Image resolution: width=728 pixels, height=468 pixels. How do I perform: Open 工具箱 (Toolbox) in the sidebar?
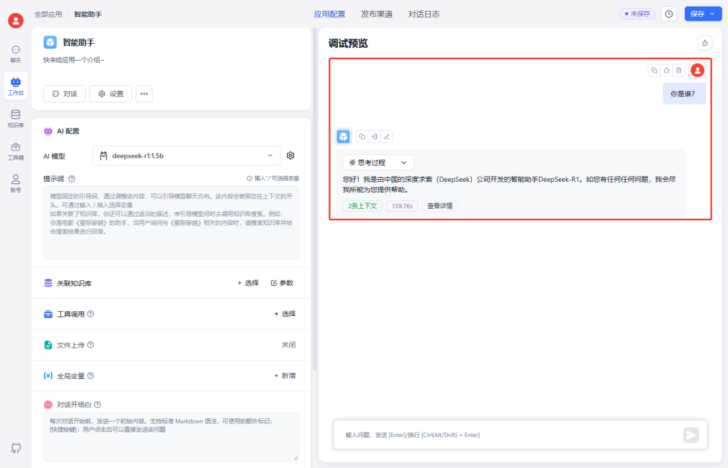[16, 151]
